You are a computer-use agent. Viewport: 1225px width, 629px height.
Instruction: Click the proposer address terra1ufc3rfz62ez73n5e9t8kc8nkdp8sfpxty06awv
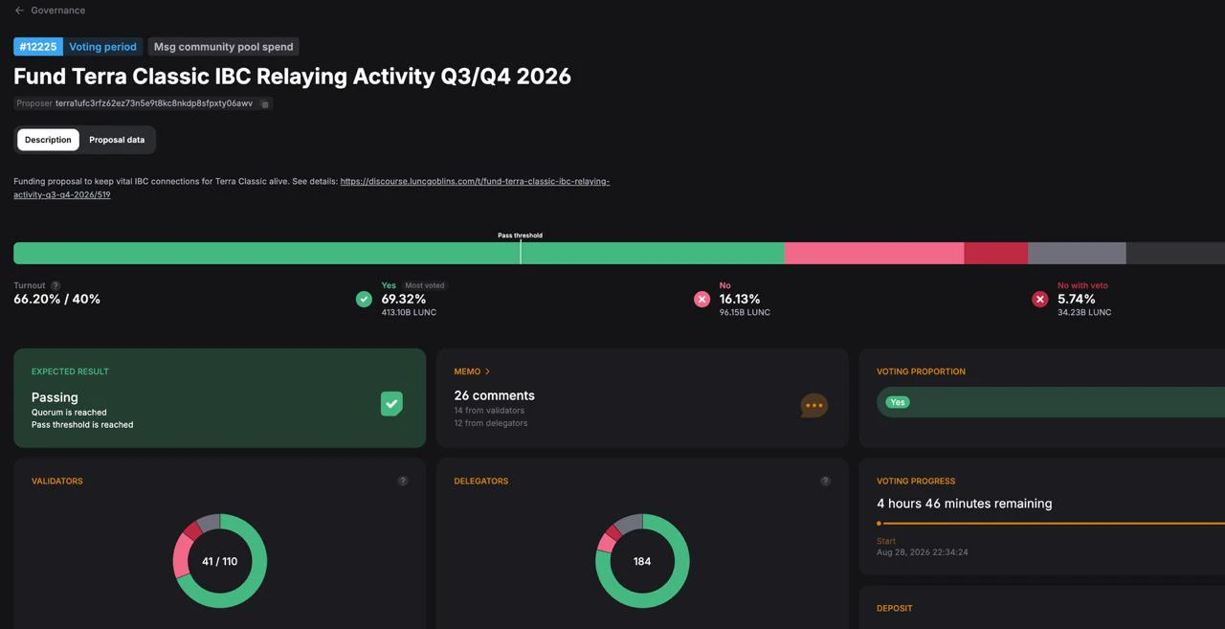pos(154,103)
